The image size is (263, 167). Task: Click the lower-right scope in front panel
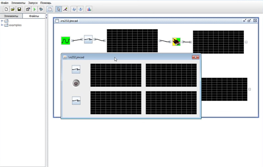coord(171,103)
